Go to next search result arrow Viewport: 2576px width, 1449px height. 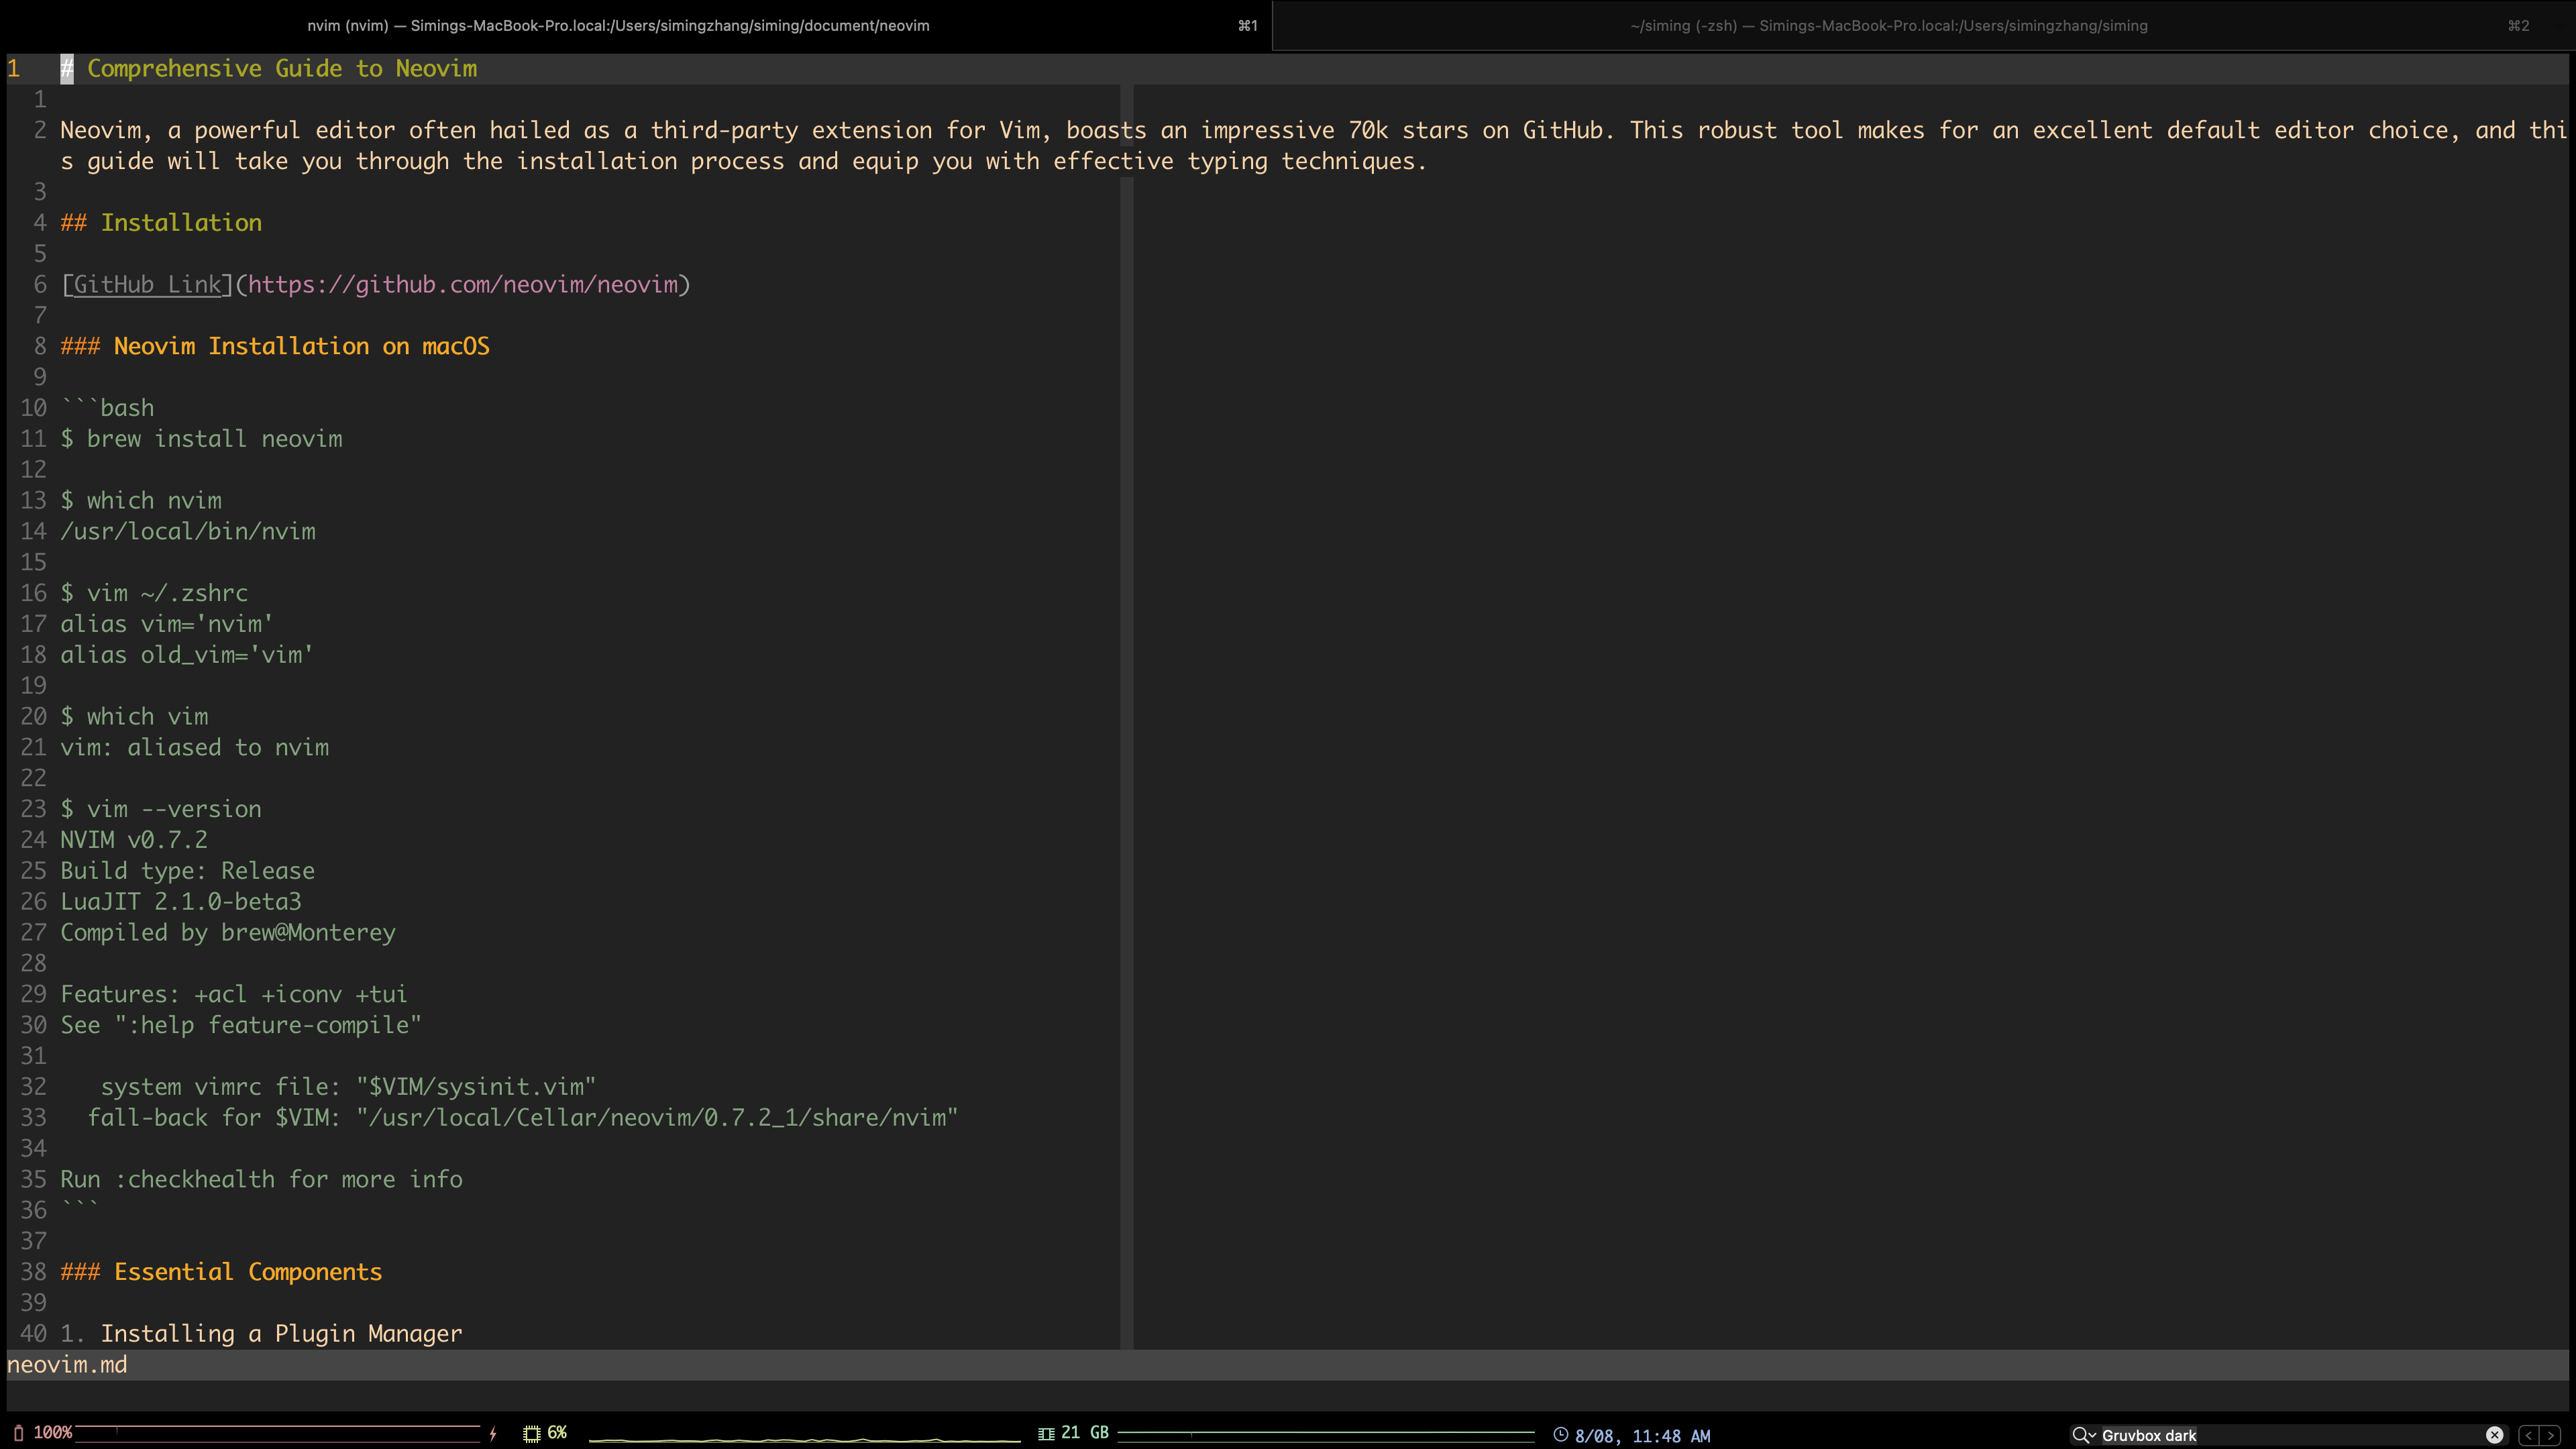[2551, 1436]
